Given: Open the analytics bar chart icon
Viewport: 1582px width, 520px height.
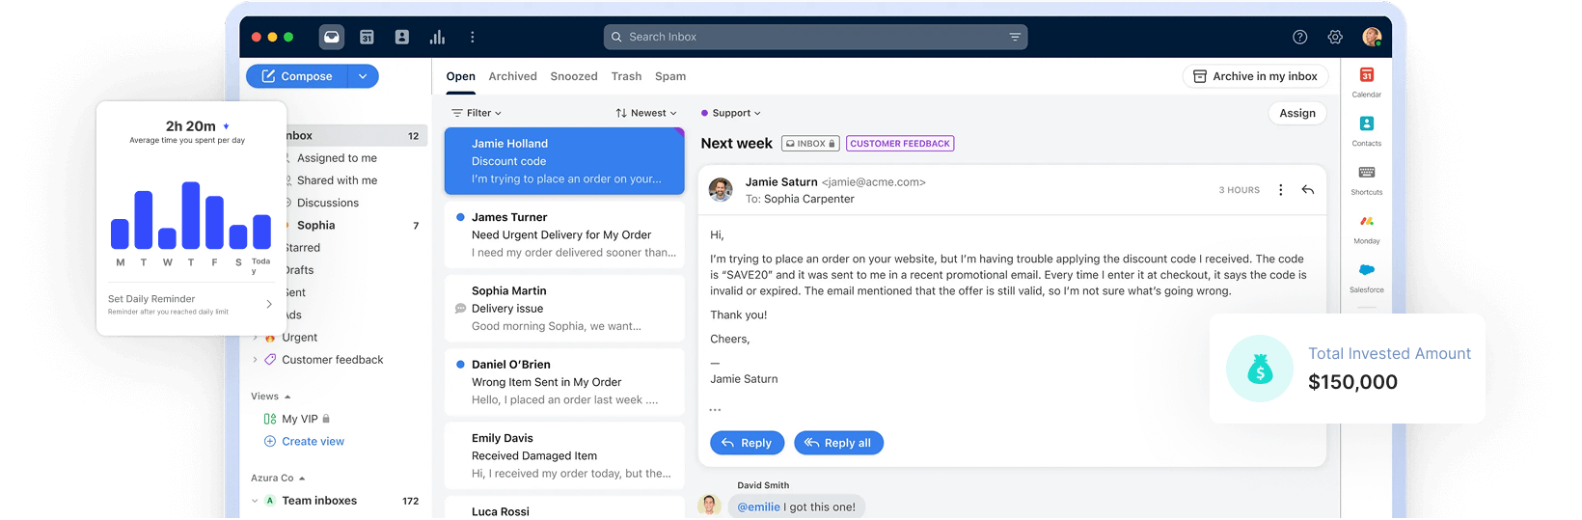Looking at the screenshot, I should point(437,37).
